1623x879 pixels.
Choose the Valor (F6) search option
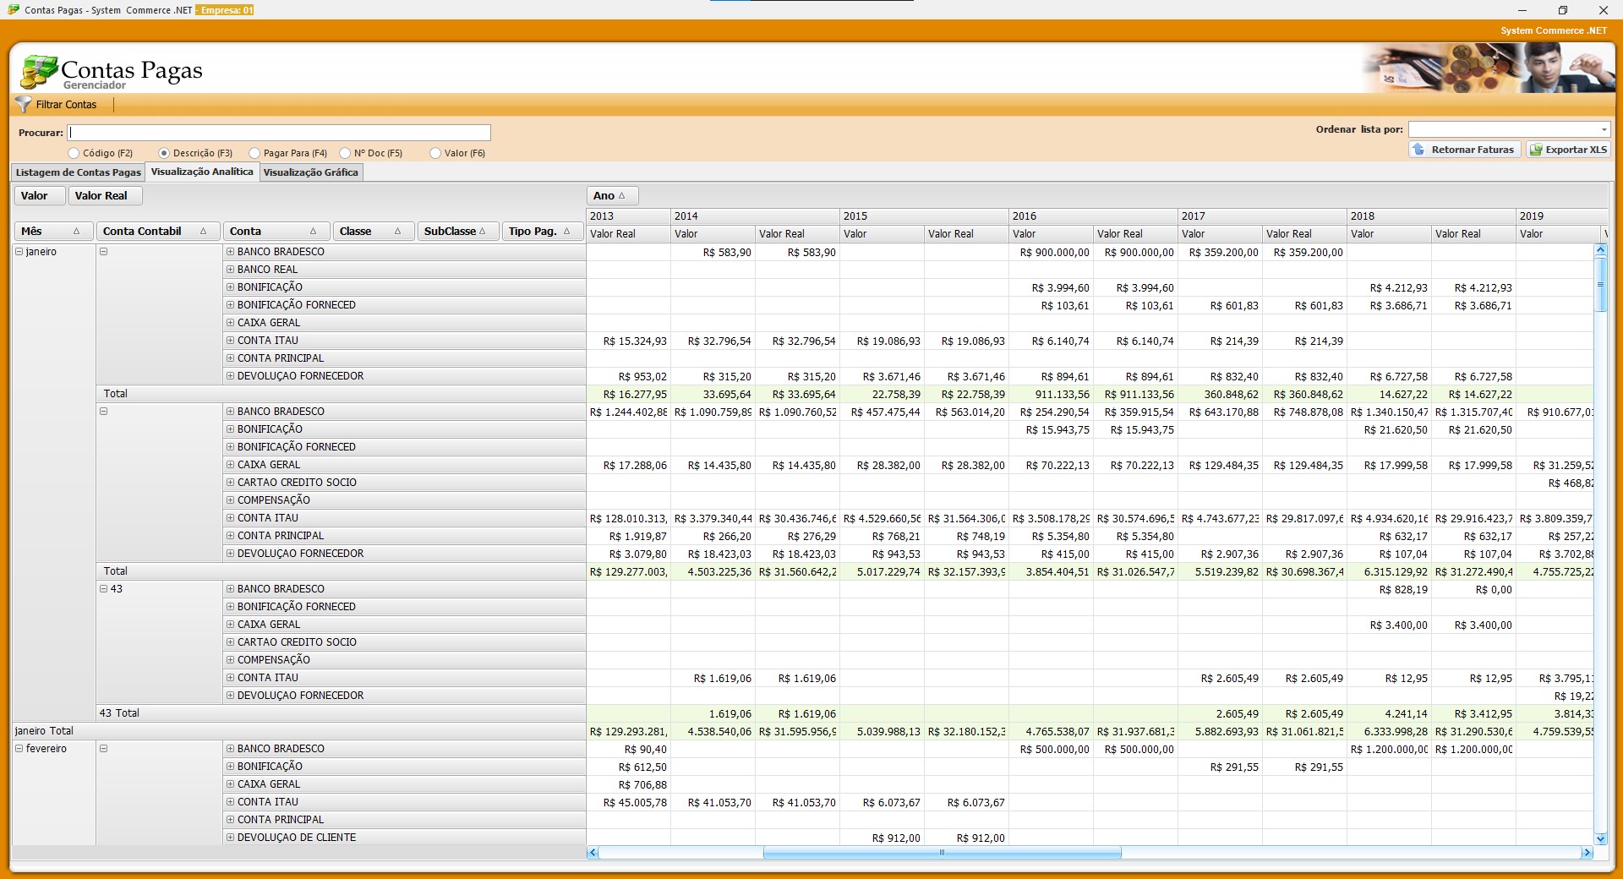[x=435, y=154]
